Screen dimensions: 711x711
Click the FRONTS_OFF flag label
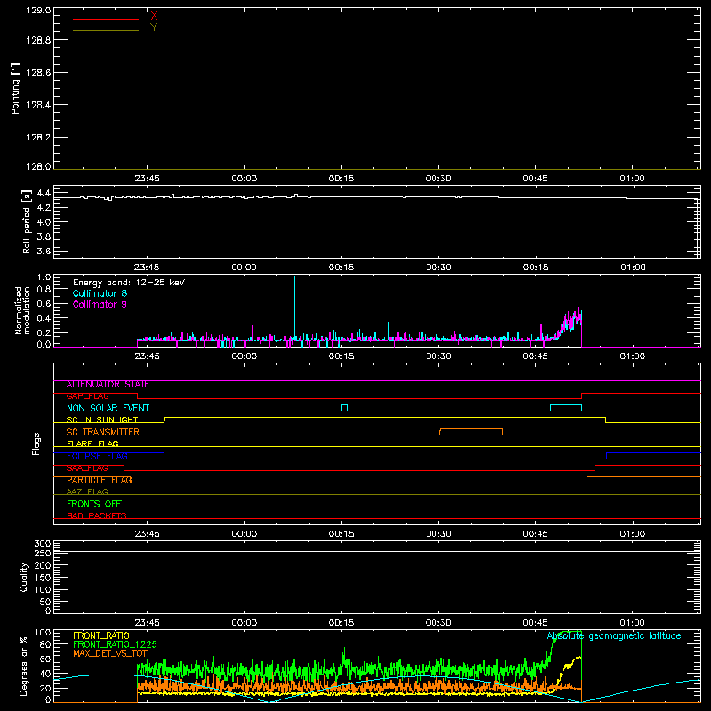tap(94, 504)
